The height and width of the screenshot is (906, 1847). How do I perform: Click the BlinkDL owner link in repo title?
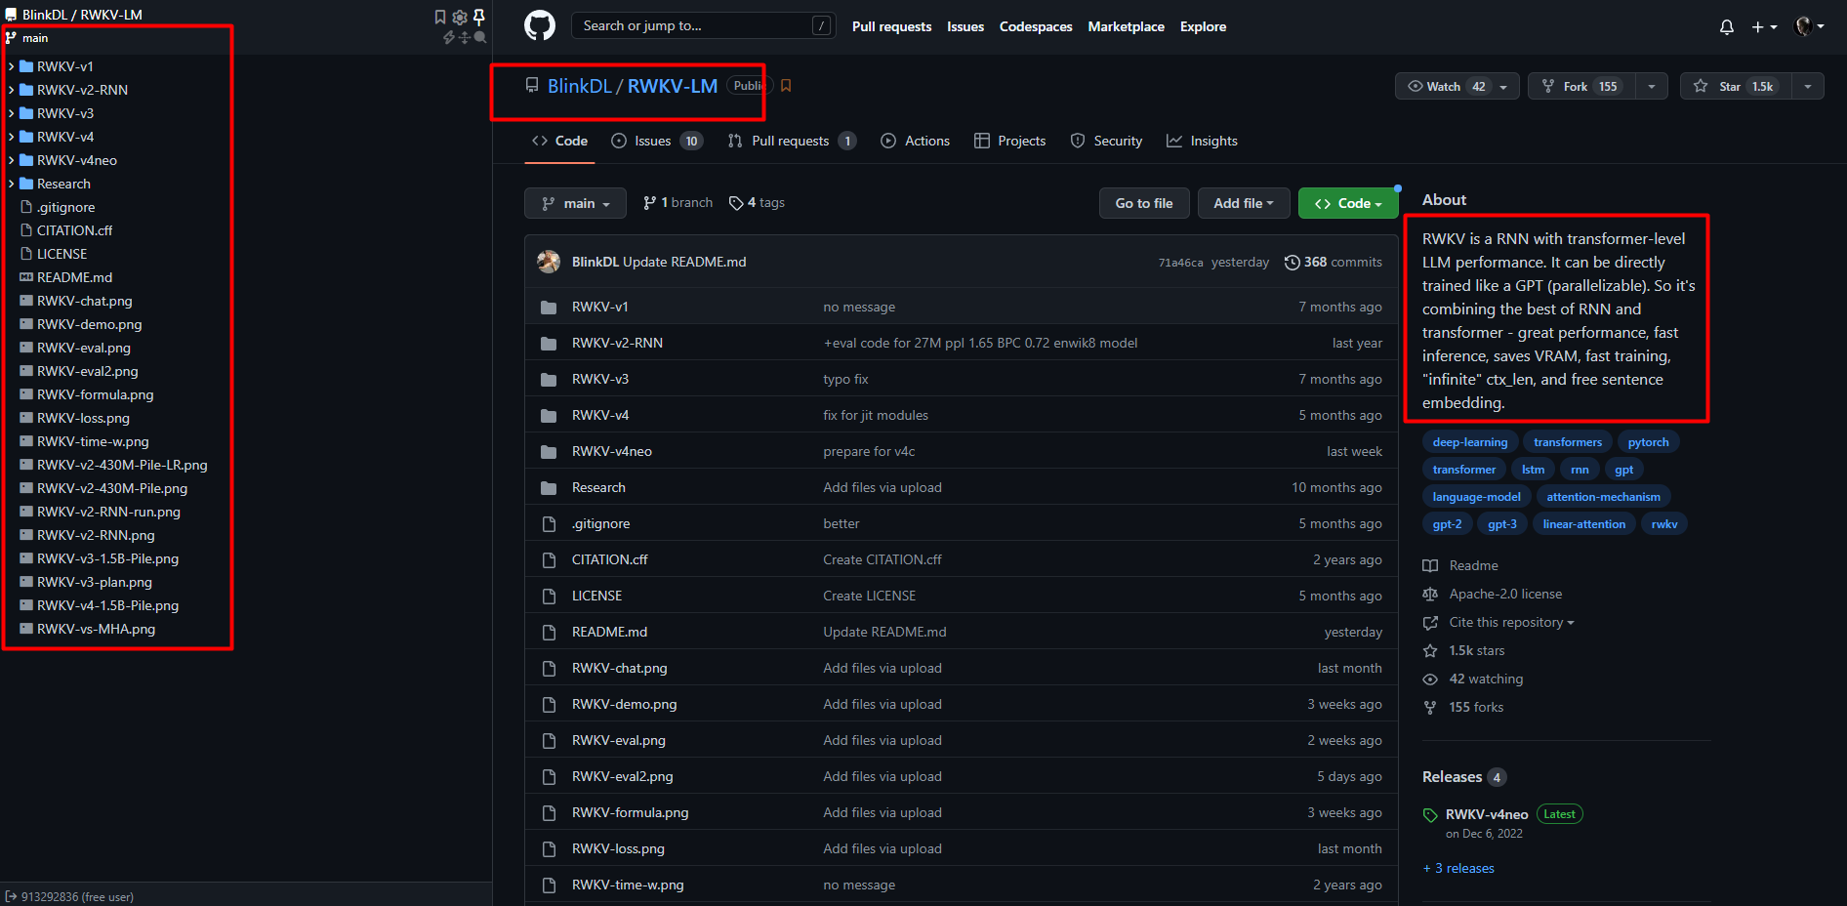click(x=579, y=86)
